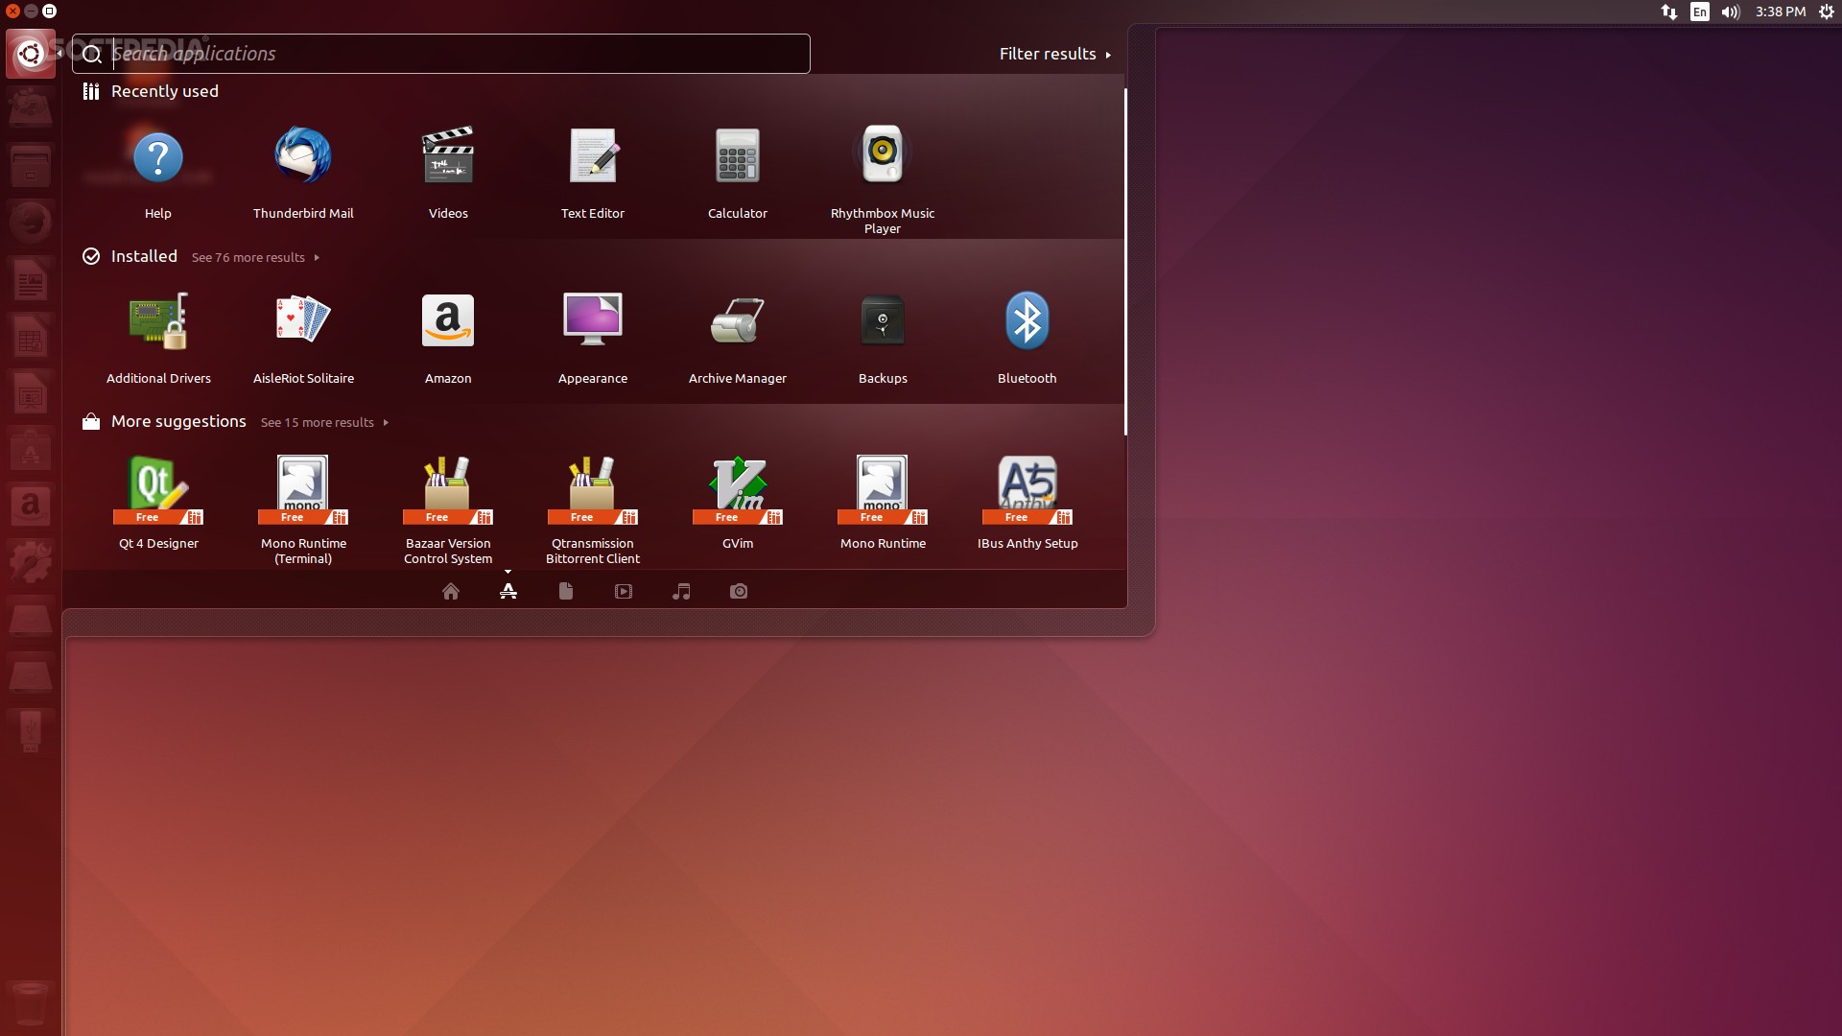Switch to the Home lens tab
Viewport: 1842px width, 1036px height.
(451, 592)
